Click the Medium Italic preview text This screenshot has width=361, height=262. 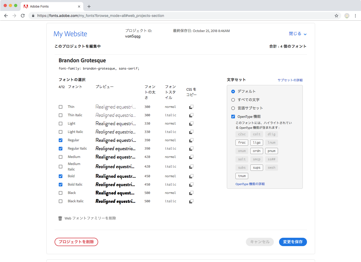pos(115,167)
